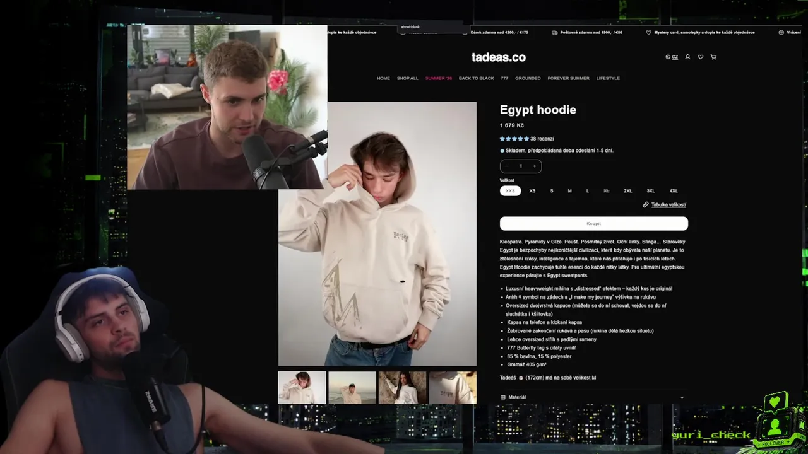The width and height of the screenshot is (808, 454).
Task: Click the Mystery card, samolepky announcement text
Action: 704,32
